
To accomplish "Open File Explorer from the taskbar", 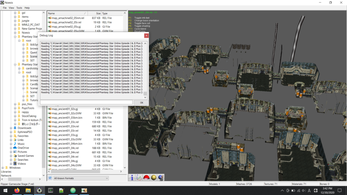I will click(28, 190).
